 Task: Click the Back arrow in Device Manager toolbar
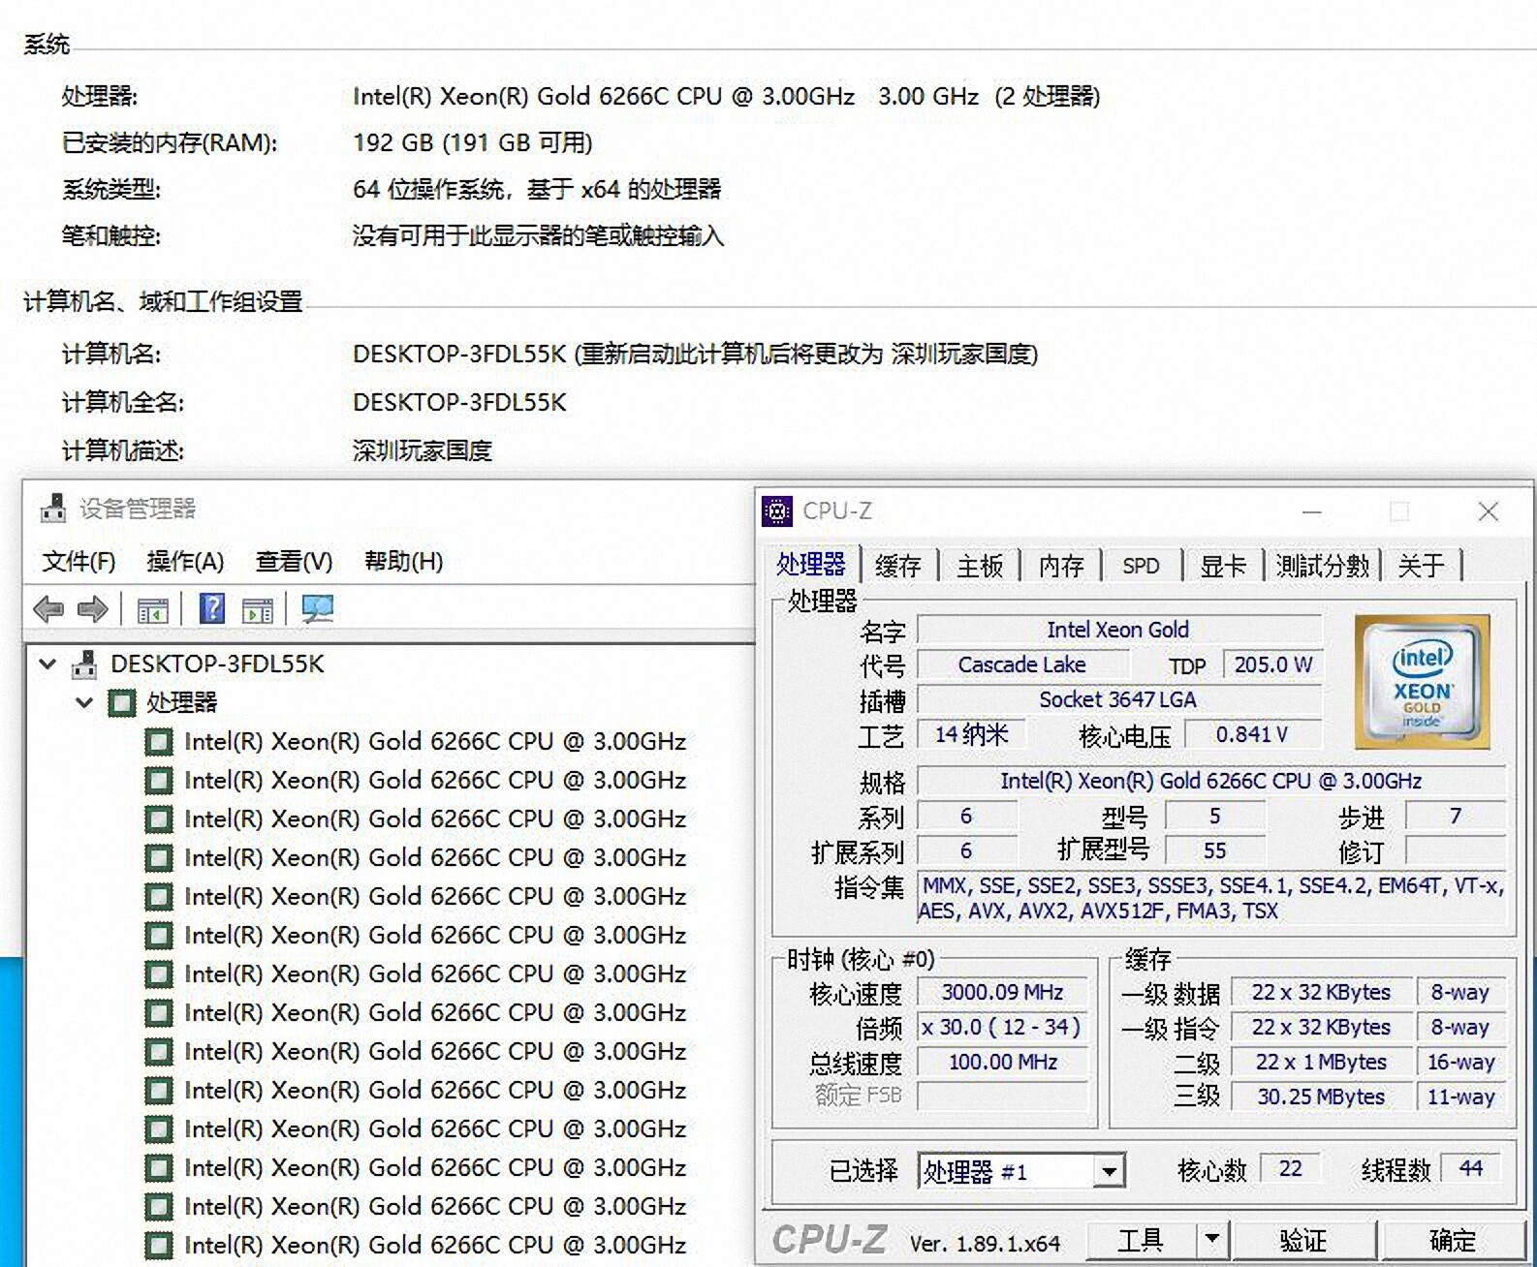coord(47,609)
